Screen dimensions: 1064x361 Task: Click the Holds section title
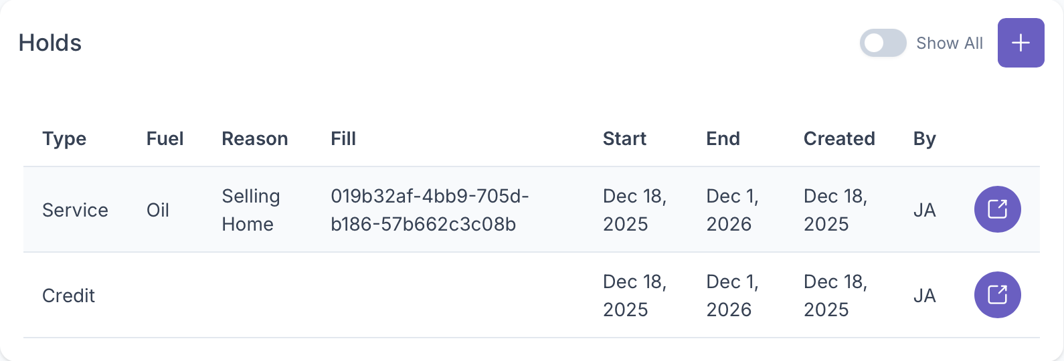(x=50, y=43)
